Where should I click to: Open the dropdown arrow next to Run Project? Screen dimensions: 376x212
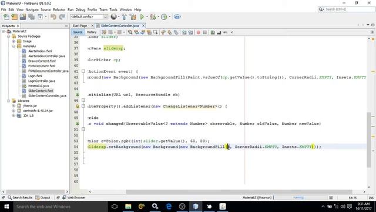[x=147, y=17]
